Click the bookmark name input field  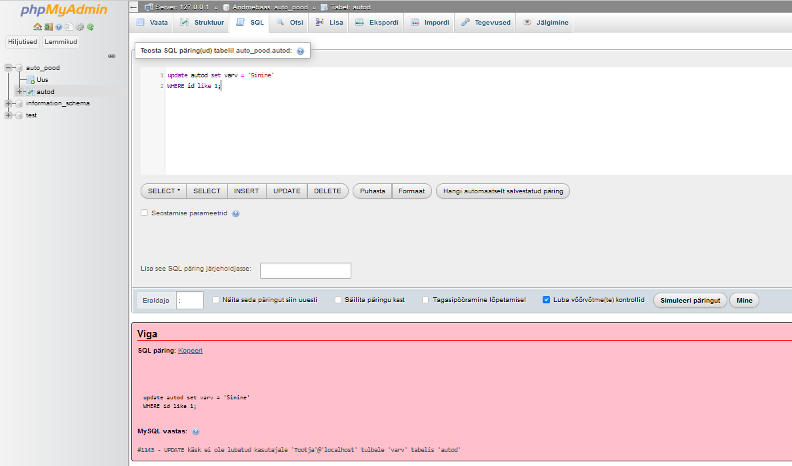point(305,271)
